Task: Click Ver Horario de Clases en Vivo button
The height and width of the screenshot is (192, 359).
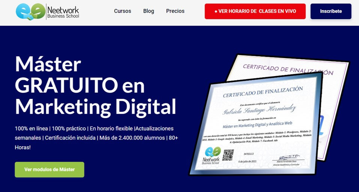Action: pyautogui.click(x=255, y=11)
